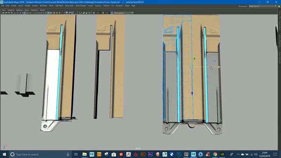Open Microsoft Store from the taskbar
This screenshot has height=158, width=281.
pyautogui.click(x=114, y=154)
